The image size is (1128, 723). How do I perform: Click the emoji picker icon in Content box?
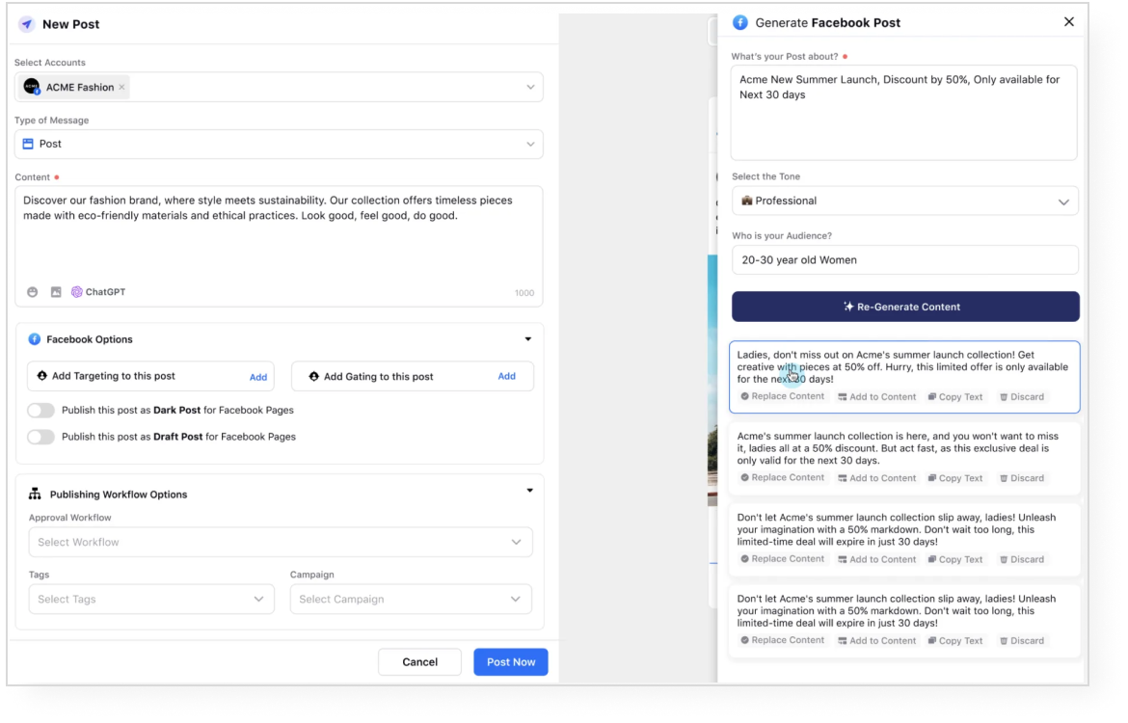tap(33, 292)
